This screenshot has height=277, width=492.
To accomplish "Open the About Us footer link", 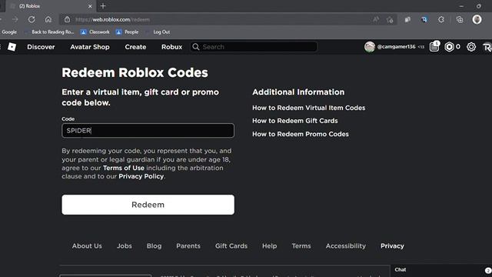I will [x=87, y=246].
